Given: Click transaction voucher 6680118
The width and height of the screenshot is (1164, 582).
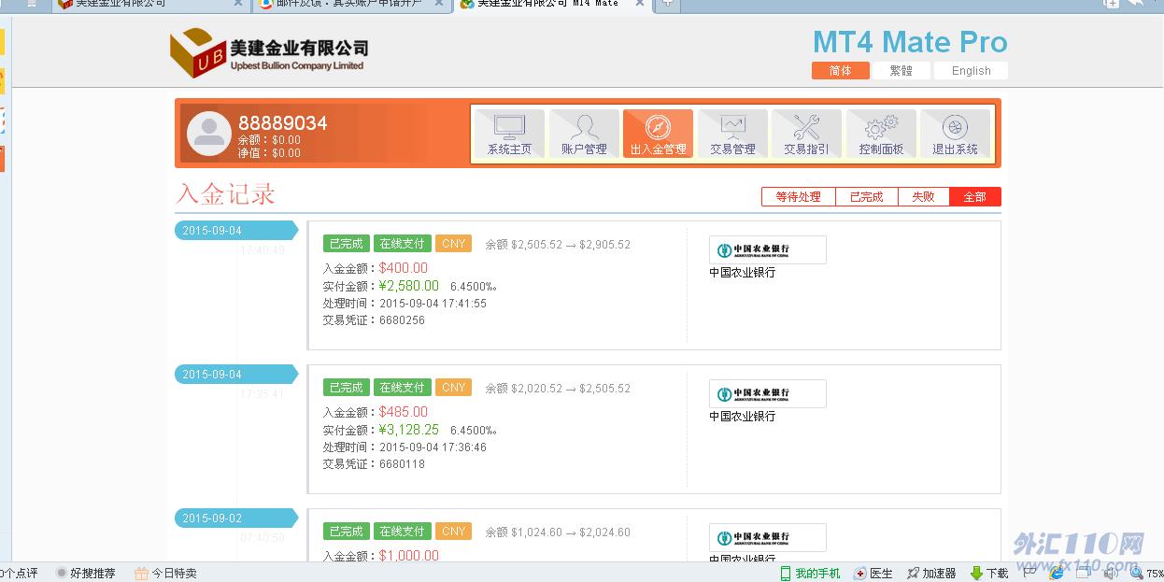Looking at the screenshot, I should click(x=402, y=464).
